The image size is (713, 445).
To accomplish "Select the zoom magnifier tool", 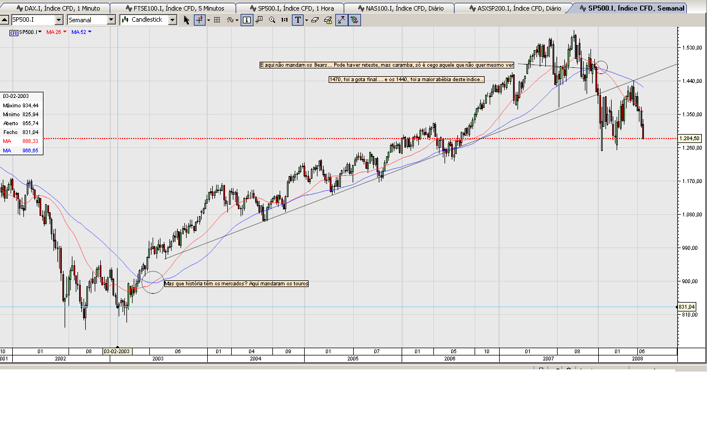I will point(272,19).
